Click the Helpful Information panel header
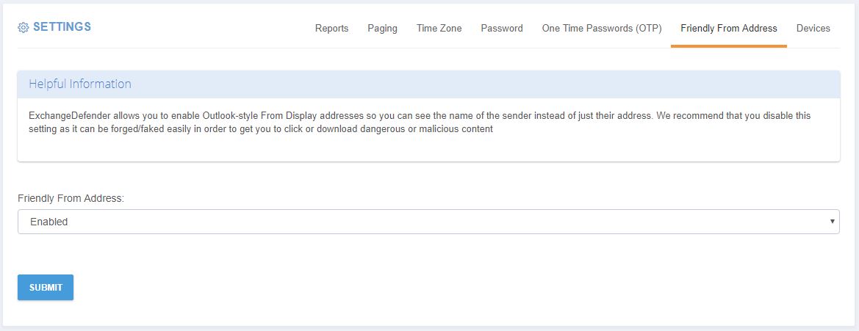The image size is (859, 331). click(x=428, y=84)
